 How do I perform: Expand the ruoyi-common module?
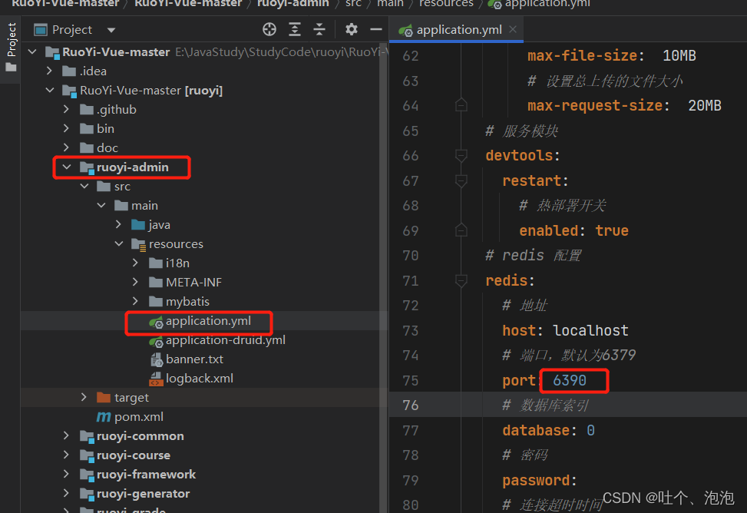[67, 435]
